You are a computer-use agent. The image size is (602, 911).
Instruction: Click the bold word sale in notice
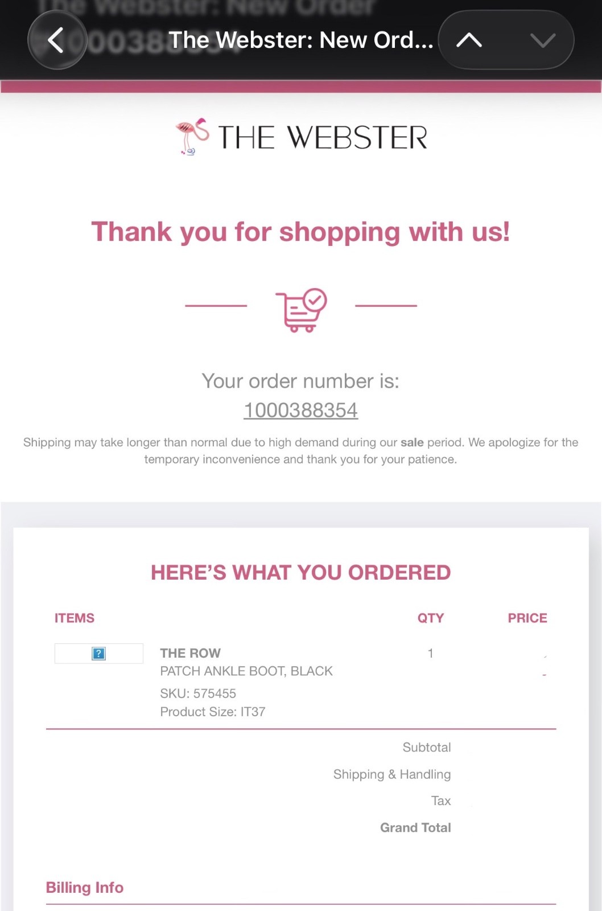(x=412, y=442)
